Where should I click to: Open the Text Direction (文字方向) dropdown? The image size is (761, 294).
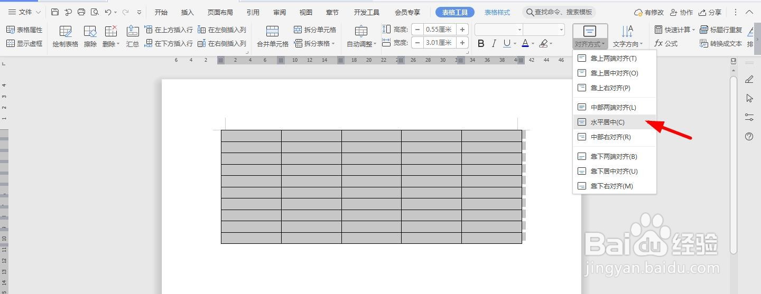(627, 37)
